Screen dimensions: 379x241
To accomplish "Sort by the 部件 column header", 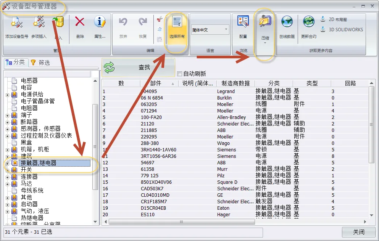I will [159, 83].
